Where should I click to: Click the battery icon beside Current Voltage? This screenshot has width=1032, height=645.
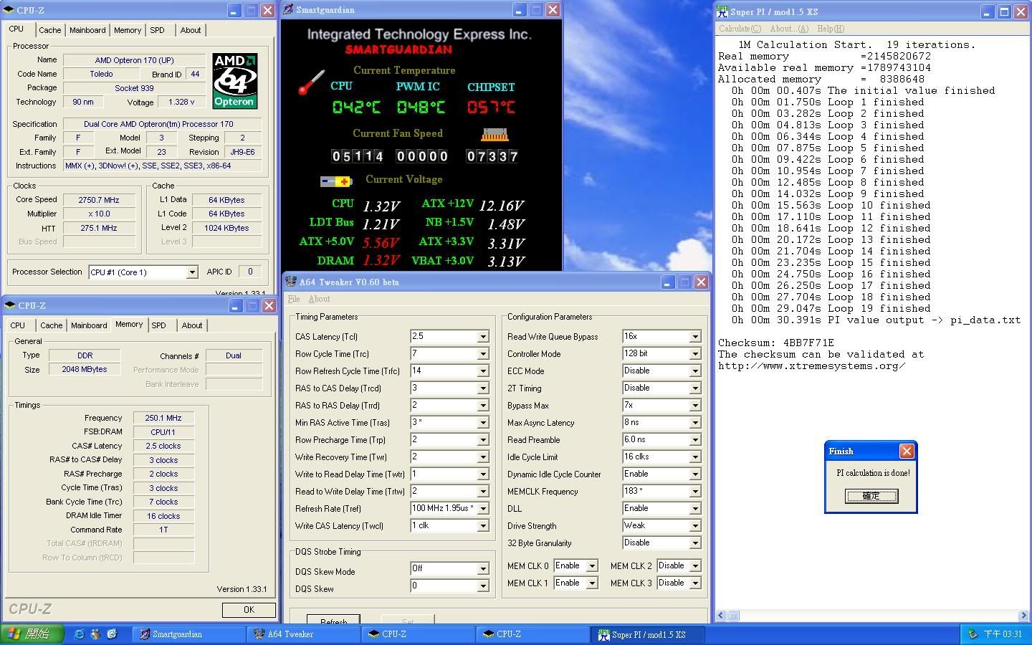[x=335, y=181]
